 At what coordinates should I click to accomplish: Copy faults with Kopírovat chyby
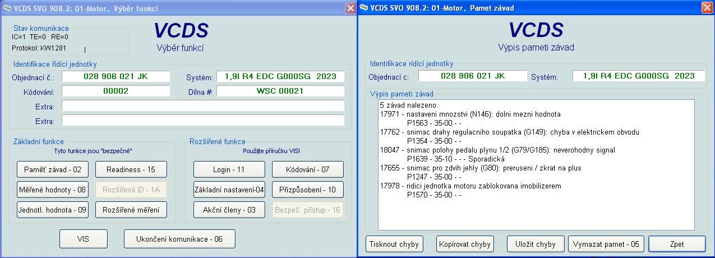tap(465, 244)
